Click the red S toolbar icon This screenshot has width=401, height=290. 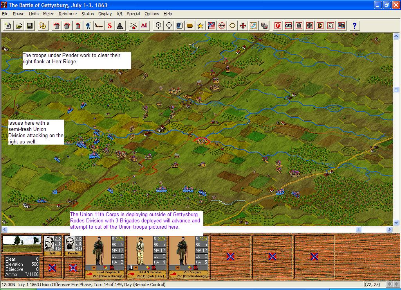tap(110, 26)
